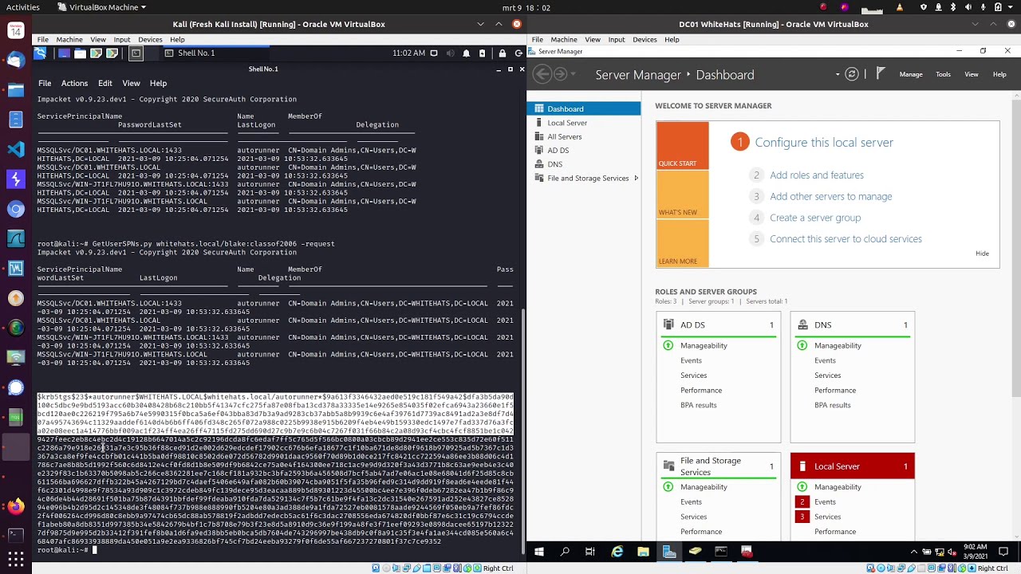Viewport: 1021px width, 574px height.
Task: Open the Kali panel file manager icon
Action: 80,53
